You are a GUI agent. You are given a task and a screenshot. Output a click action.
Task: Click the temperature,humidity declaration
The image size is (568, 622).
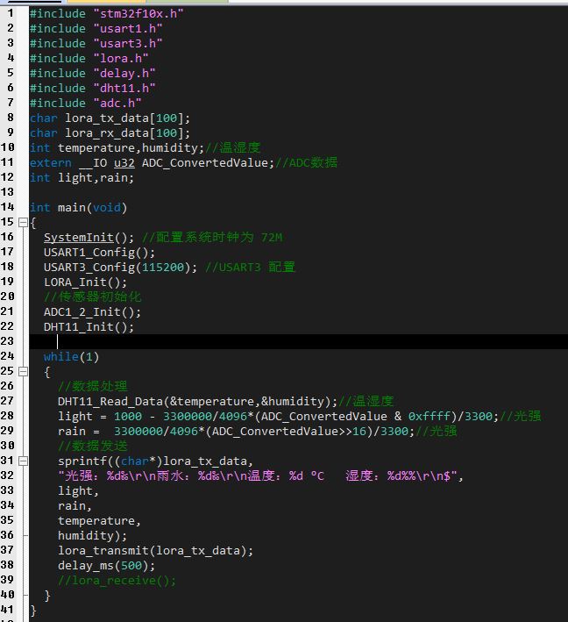click(117, 148)
